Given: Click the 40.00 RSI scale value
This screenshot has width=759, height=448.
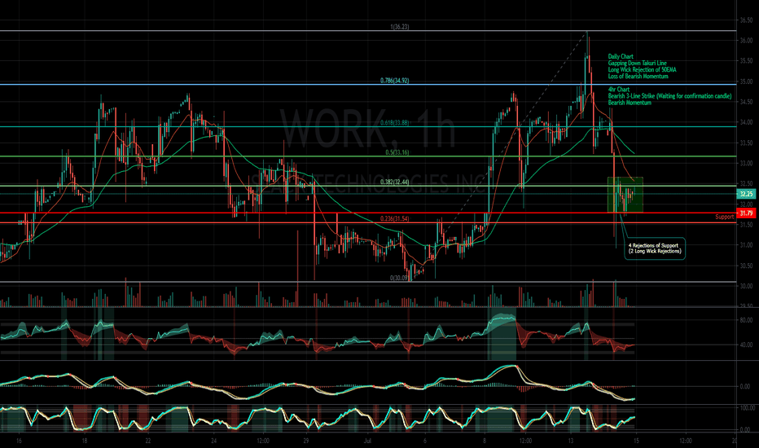Looking at the screenshot, I should [x=745, y=345].
